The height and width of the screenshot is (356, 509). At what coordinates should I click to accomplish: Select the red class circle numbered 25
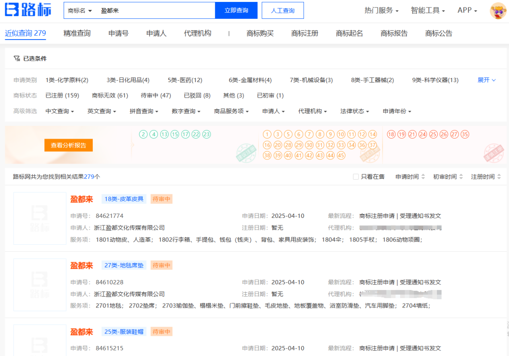tap(434, 134)
